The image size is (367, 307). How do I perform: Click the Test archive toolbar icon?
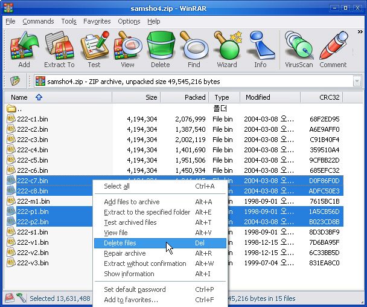pyautogui.click(x=94, y=50)
